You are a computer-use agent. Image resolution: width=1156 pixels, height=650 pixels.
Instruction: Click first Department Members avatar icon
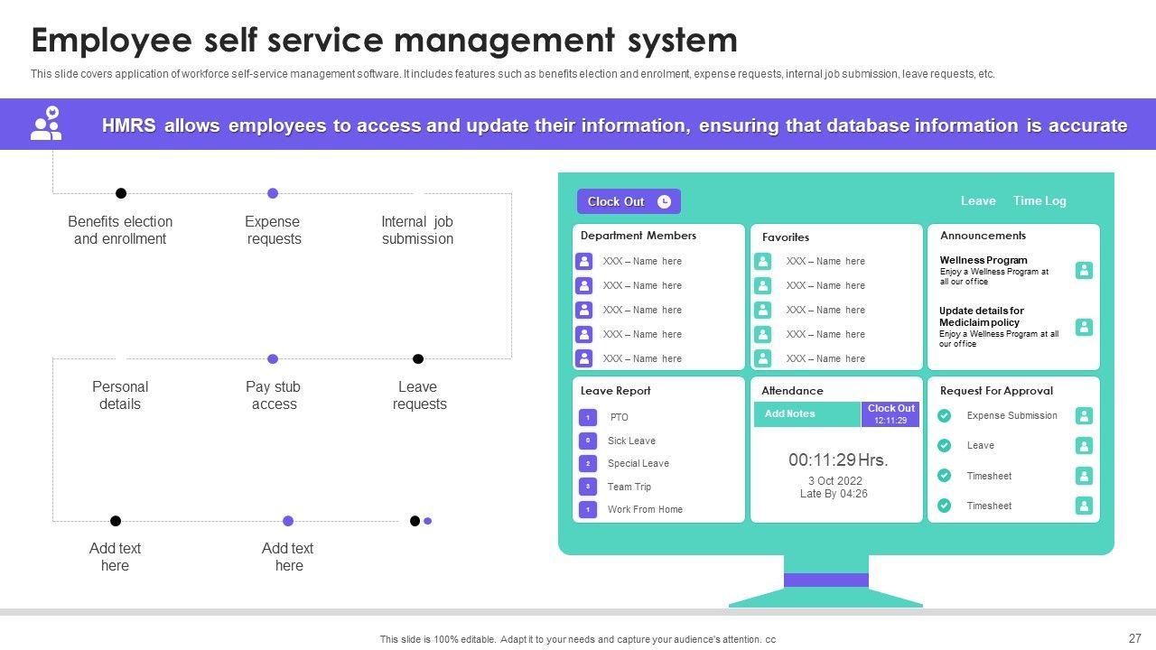pyautogui.click(x=584, y=262)
